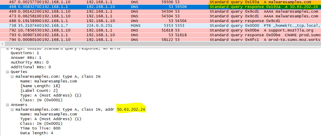
Task: Select 'Time to live: 600' field
Action: tap(40, 128)
